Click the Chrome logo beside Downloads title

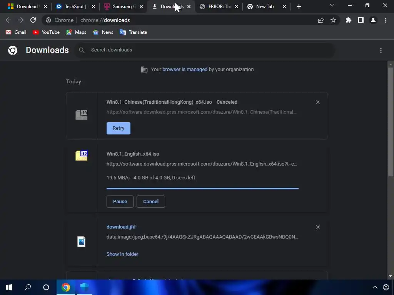(13, 50)
